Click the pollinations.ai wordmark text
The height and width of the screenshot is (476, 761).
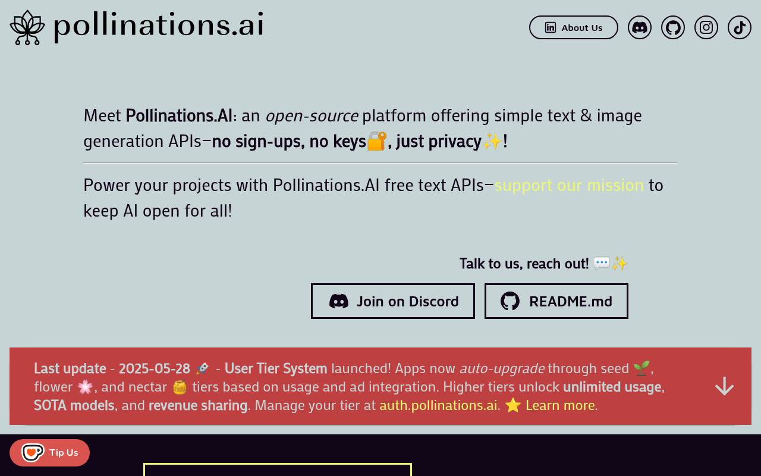158,25
